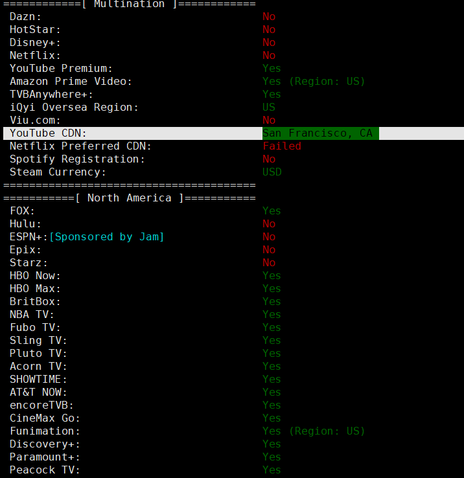Click the "North America" section header
Viewport: 464px width, 478px height.
[129, 198]
